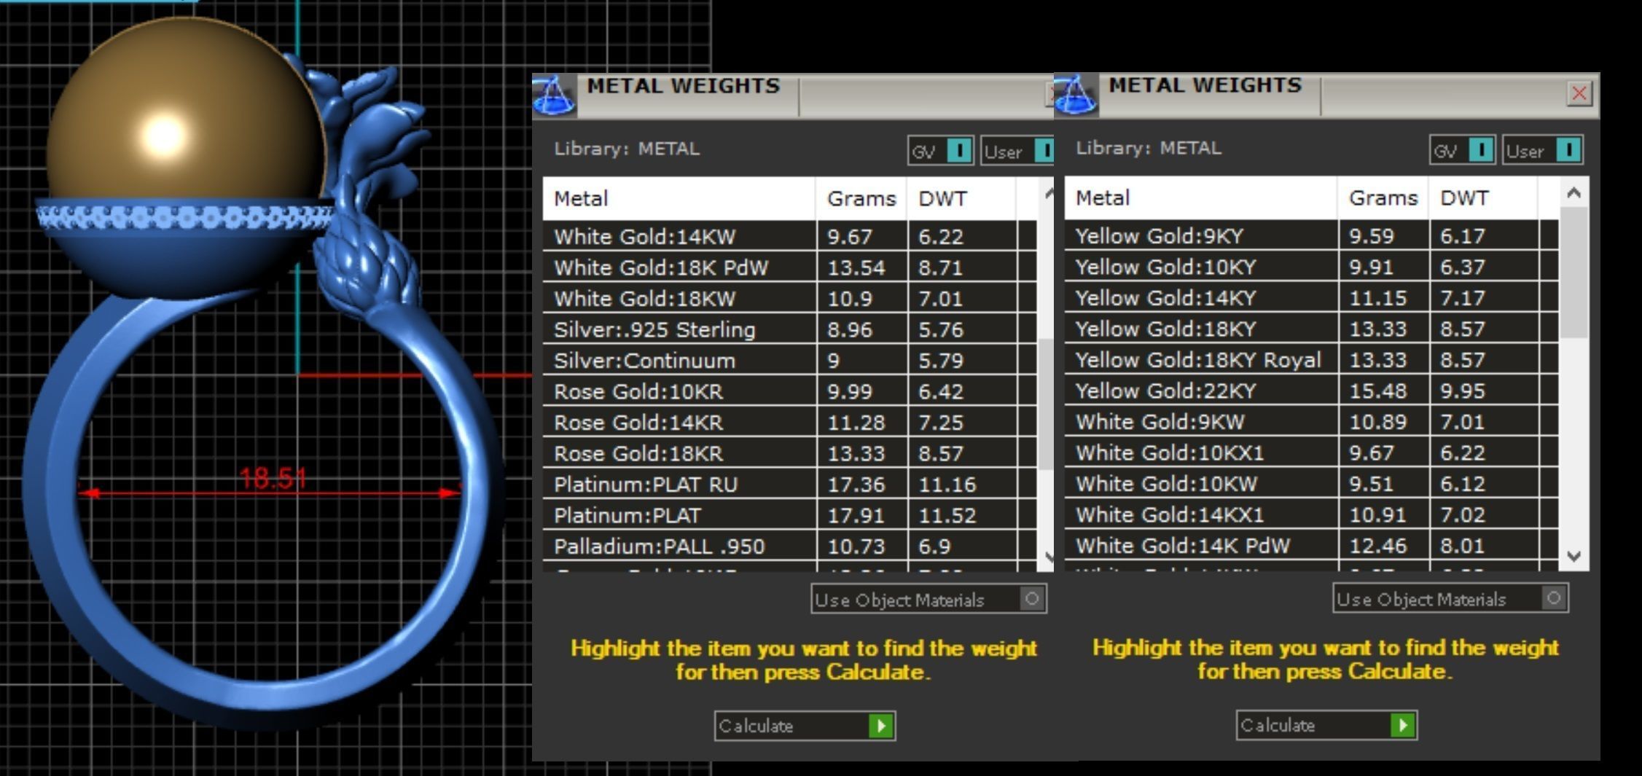Toggle the User library switch in right window
Viewport: 1642px width, 776px height.
(1542, 150)
